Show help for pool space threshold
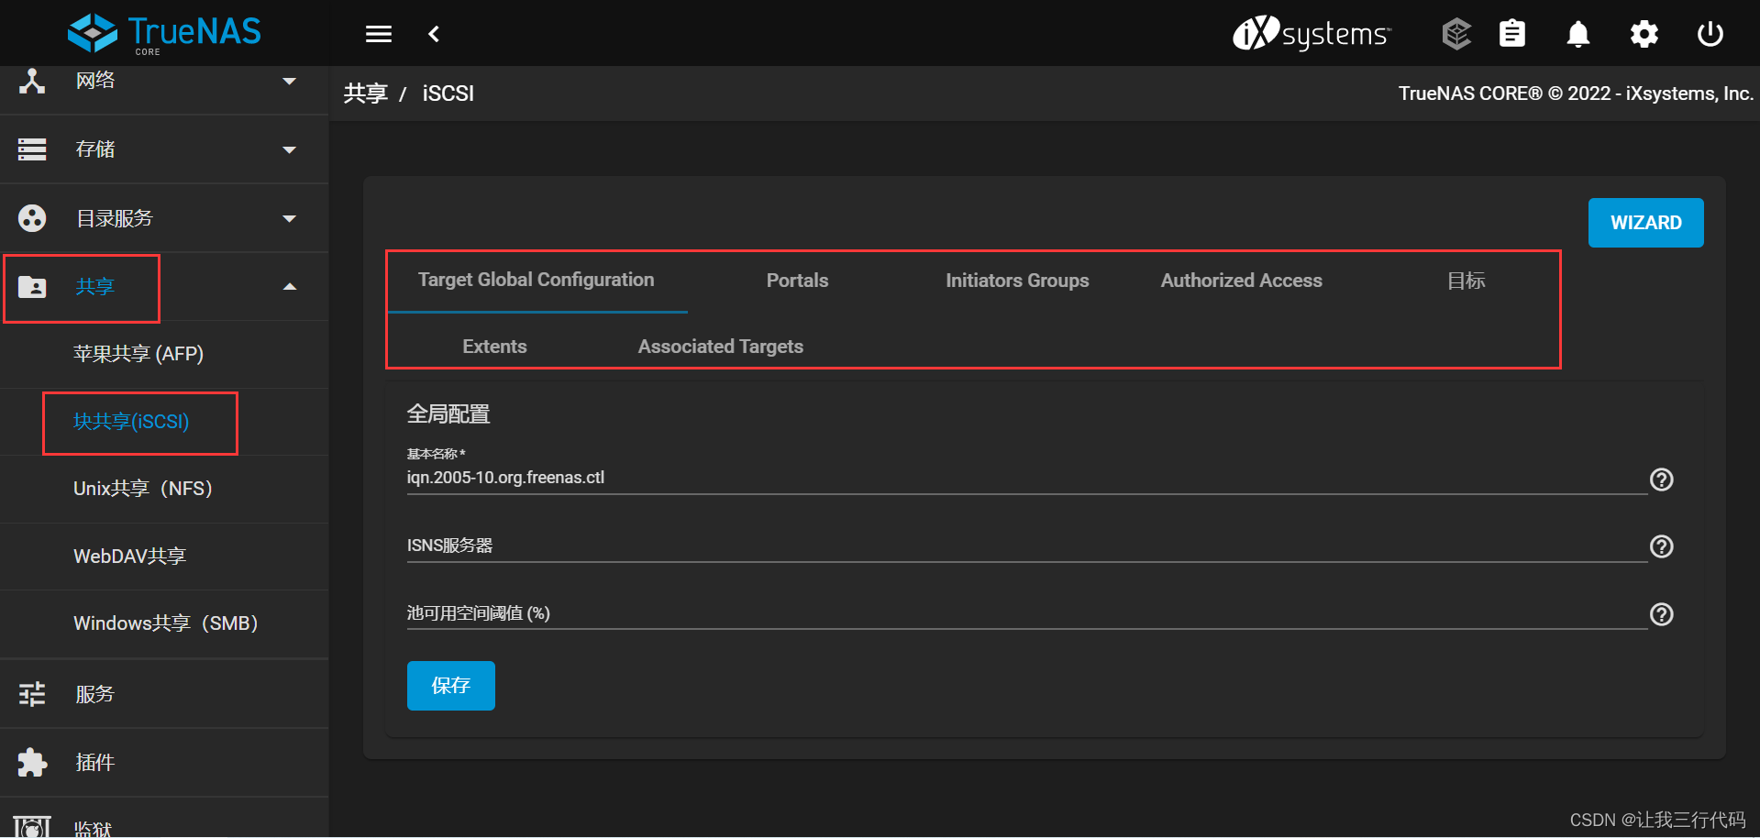Viewport: 1760px width, 838px height. (x=1662, y=614)
